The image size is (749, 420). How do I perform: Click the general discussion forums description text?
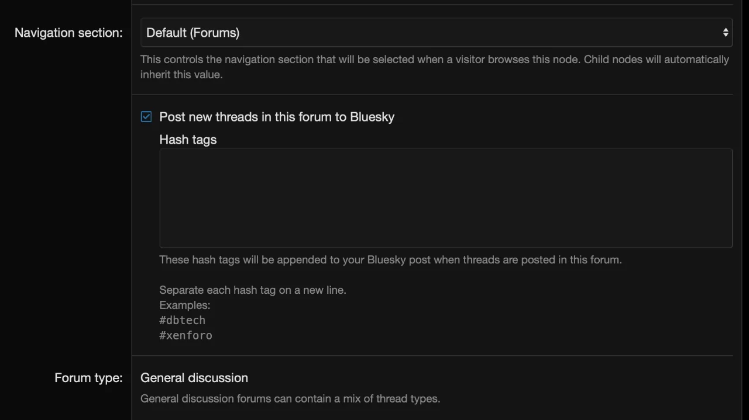290,399
